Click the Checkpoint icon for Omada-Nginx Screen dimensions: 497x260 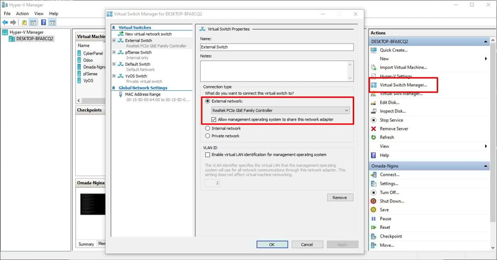[x=373, y=236]
